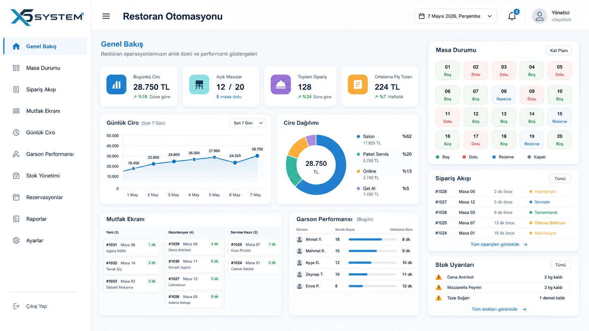Click the Ortalama Fiş Tutarı receipt icon
Image resolution: width=589 pixels, height=331 pixels.
pos(358,84)
